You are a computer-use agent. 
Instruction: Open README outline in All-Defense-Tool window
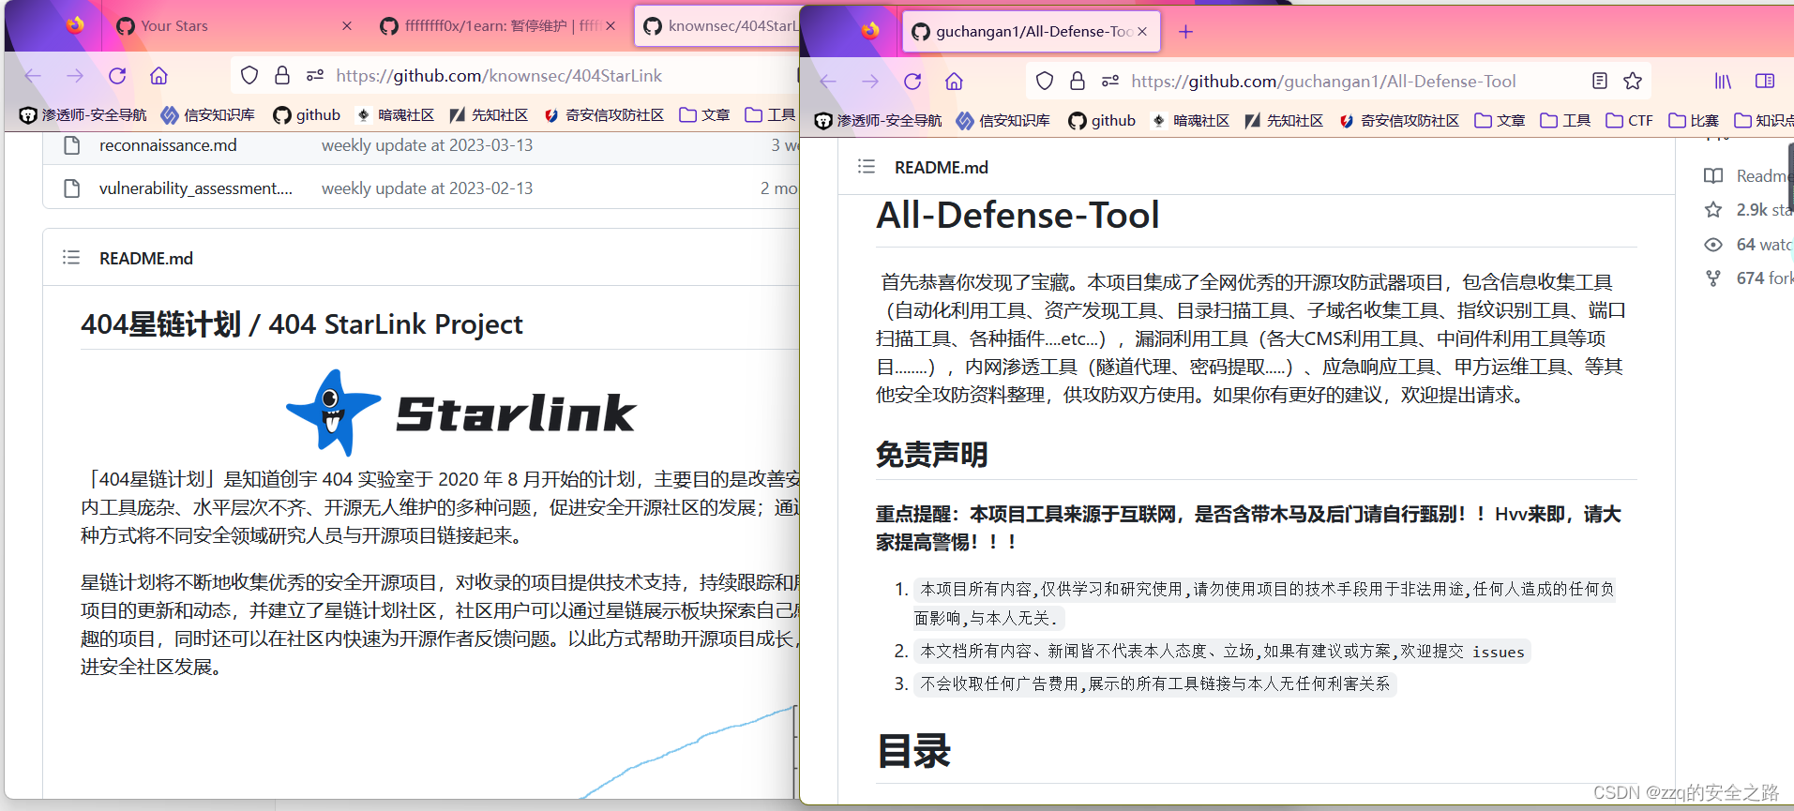[867, 167]
